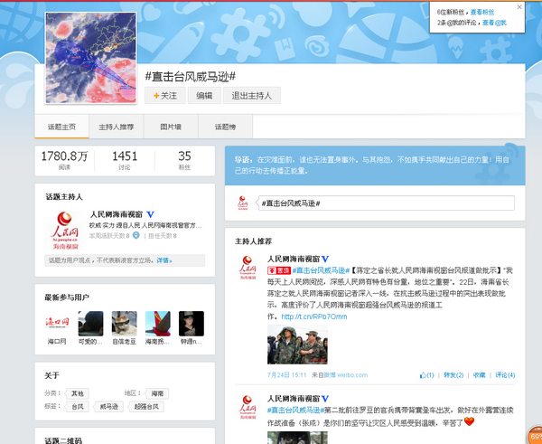Click the #直击台风威马逊# topic title heading
542x444 pixels.
tap(190, 77)
